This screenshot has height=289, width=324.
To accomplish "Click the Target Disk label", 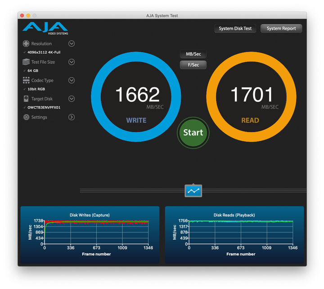I will pos(42,99).
